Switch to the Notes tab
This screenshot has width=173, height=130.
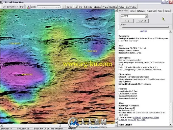pyautogui.click(x=132, y=11)
